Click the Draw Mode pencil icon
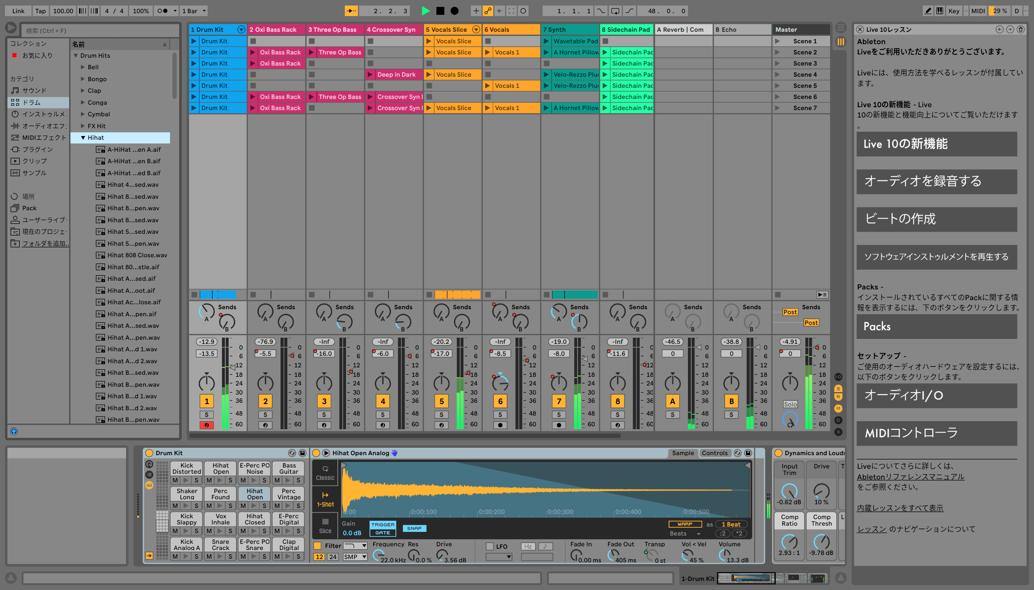The width and height of the screenshot is (1034, 590). [928, 11]
